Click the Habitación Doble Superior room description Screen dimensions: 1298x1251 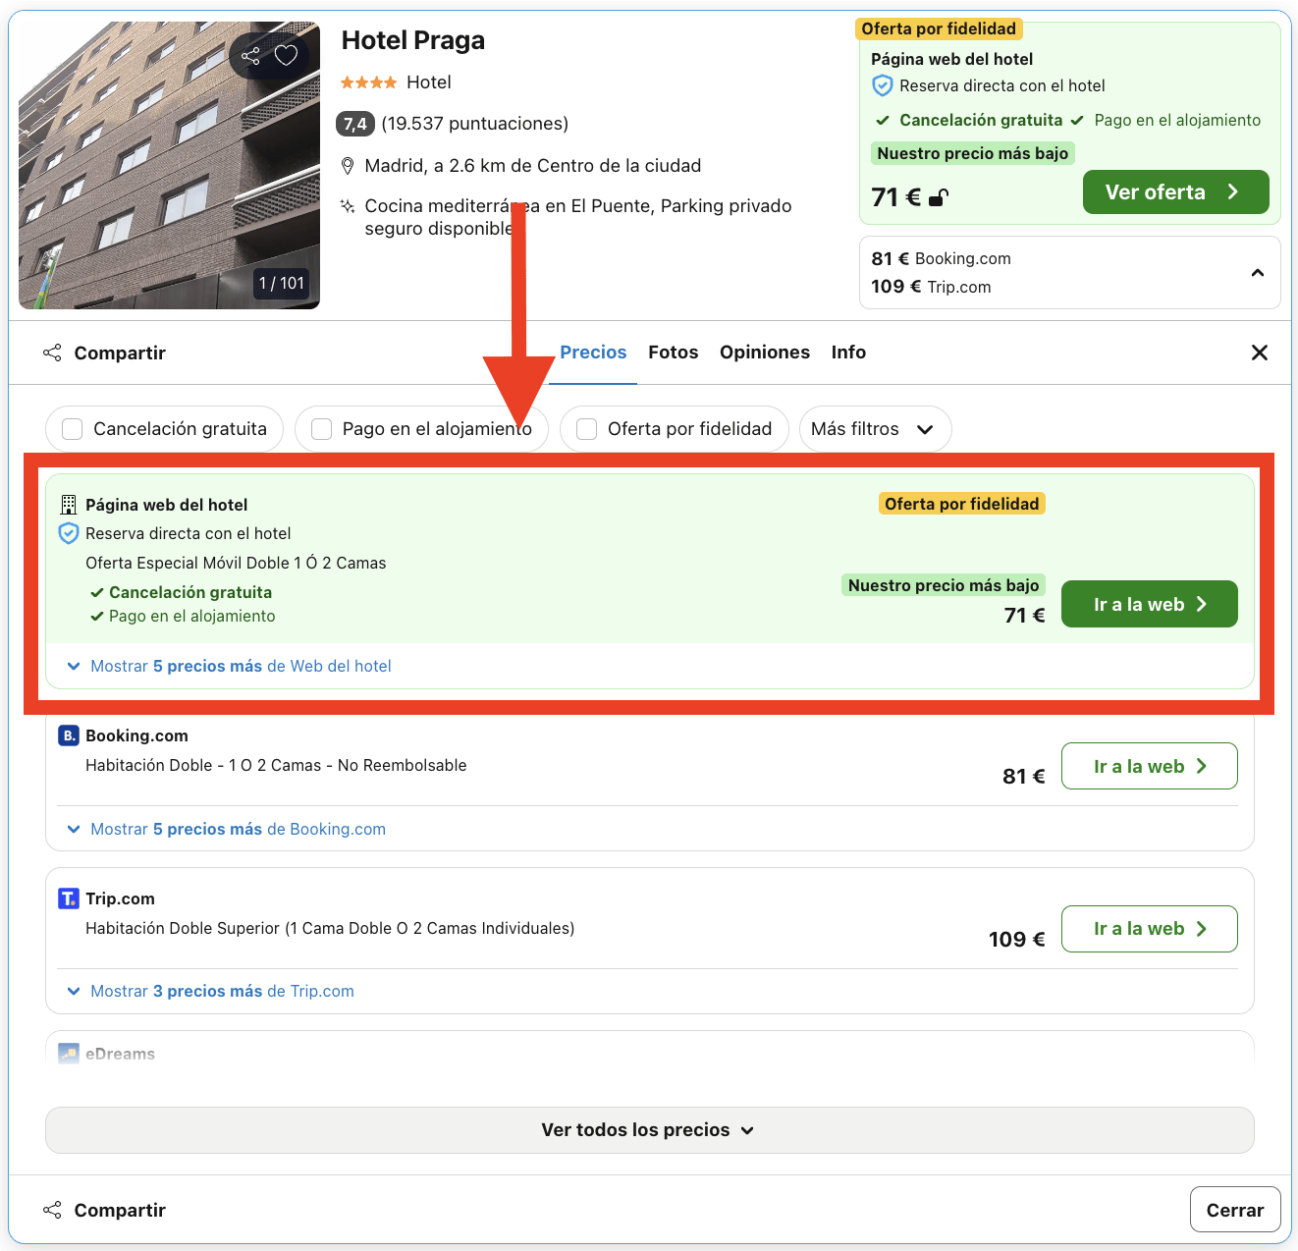[x=330, y=928]
